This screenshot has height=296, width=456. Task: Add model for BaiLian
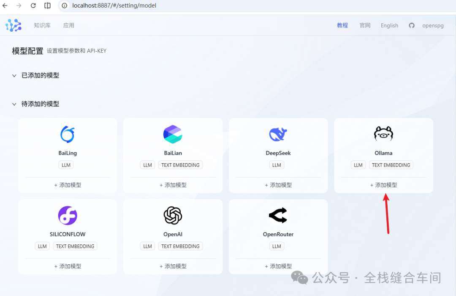(x=173, y=185)
